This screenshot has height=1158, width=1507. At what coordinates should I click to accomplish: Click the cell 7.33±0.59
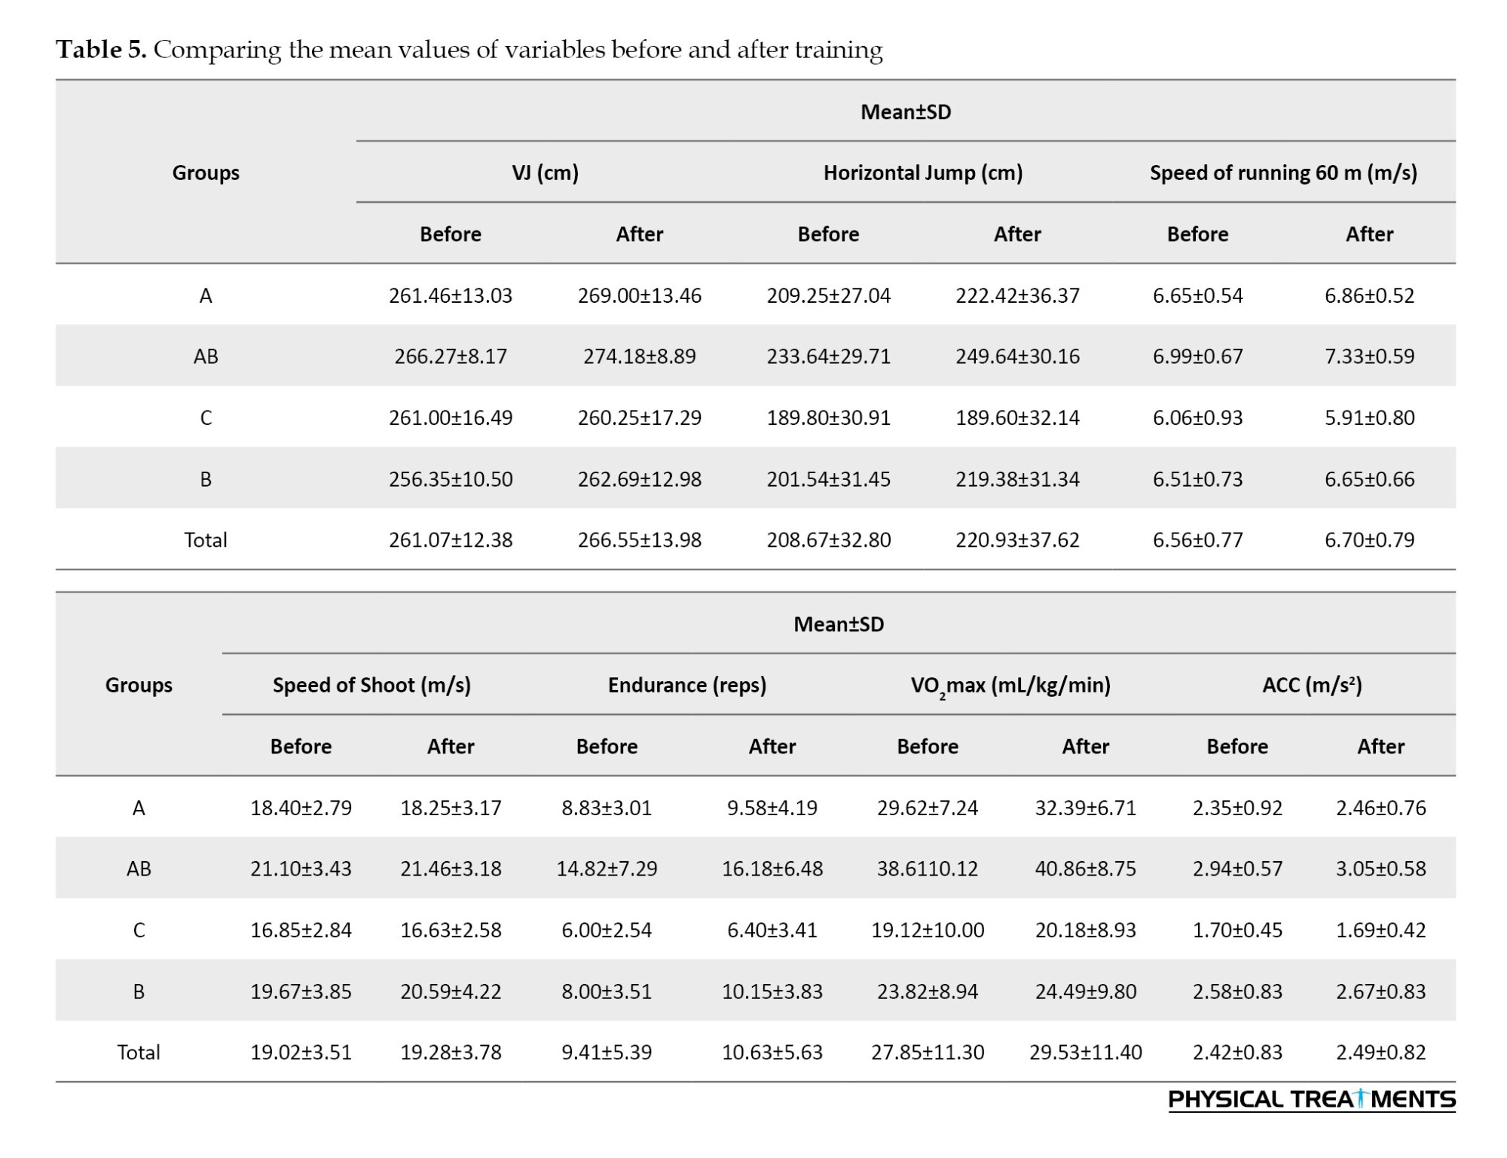point(1369,356)
